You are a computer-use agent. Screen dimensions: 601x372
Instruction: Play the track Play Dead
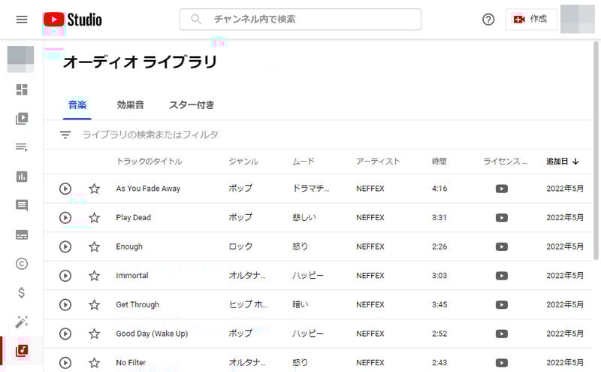[65, 218]
